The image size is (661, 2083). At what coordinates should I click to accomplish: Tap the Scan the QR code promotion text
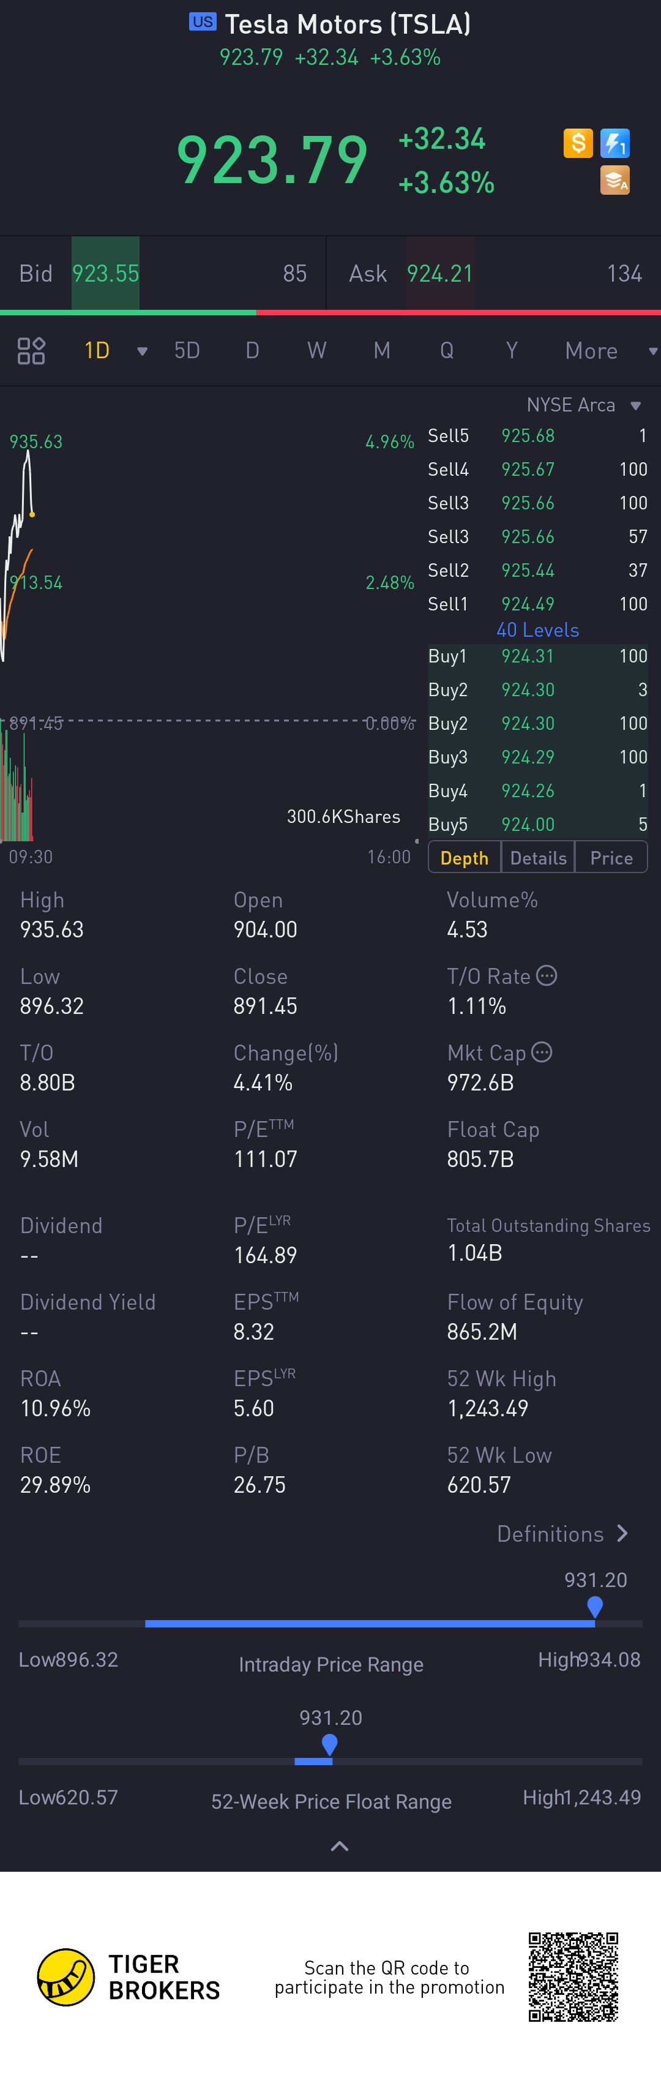[389, 1978]
